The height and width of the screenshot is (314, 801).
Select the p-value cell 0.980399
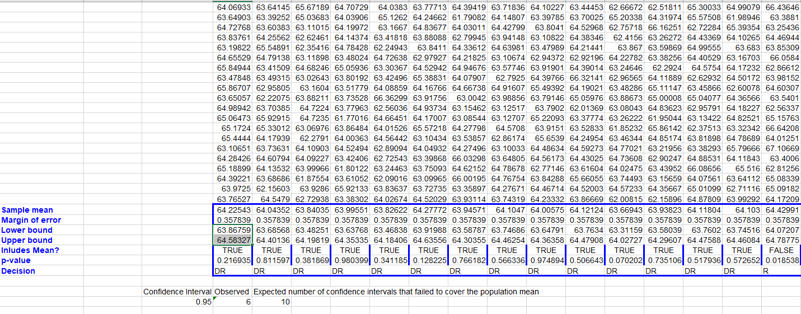(x=350, y=260)
